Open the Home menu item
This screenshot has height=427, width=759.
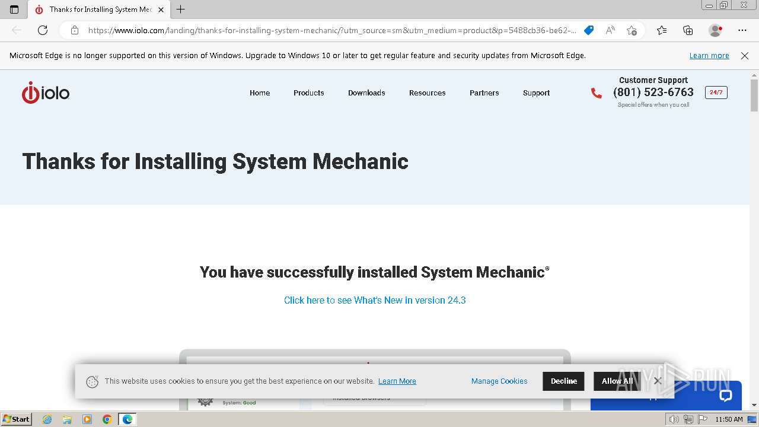pyautogui.click(x=260, y=93)
